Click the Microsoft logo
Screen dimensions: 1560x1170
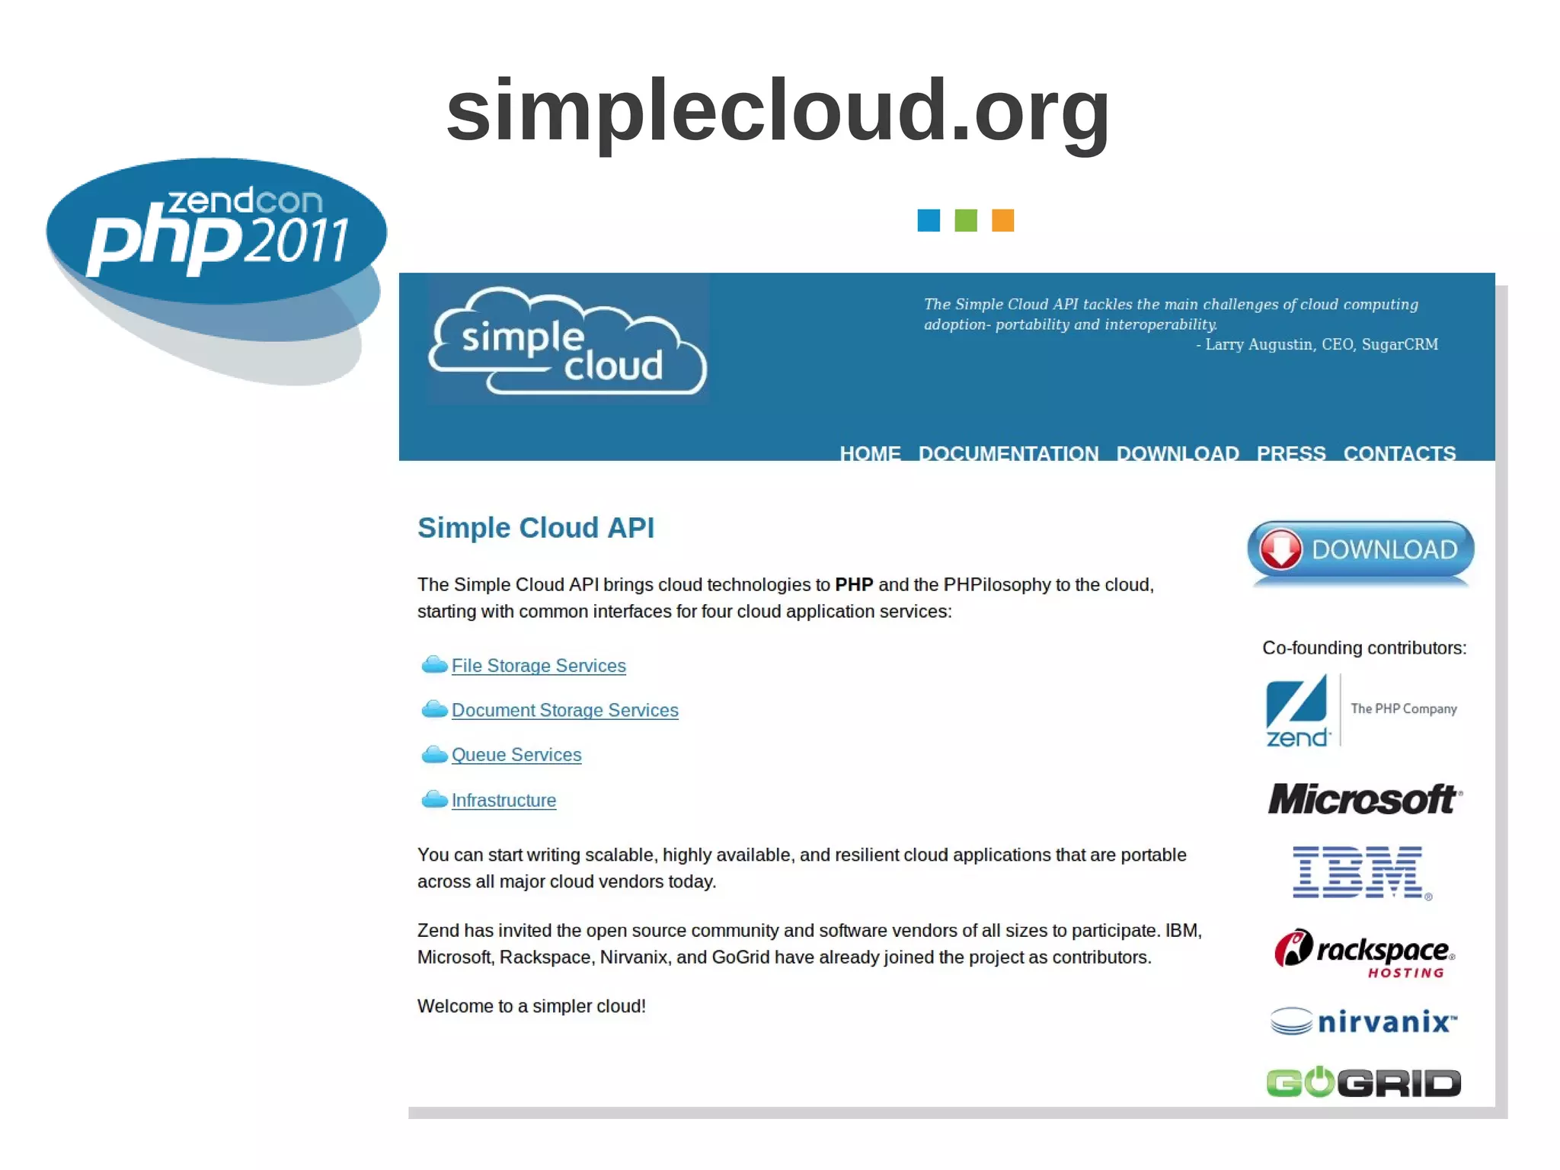[1364, 799]
